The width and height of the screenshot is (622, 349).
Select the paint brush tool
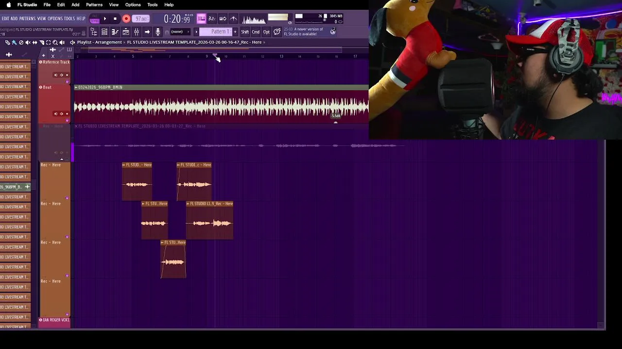pos(14,43)
